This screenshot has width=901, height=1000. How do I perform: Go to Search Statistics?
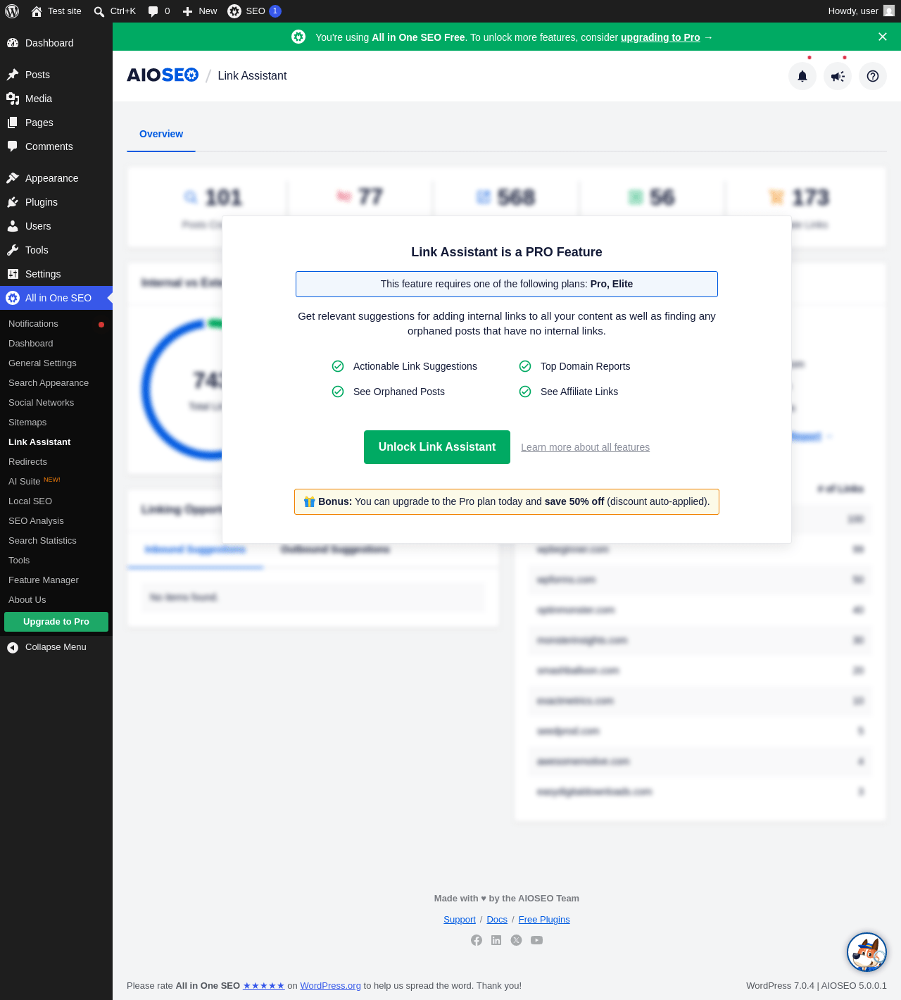(56, 541)
